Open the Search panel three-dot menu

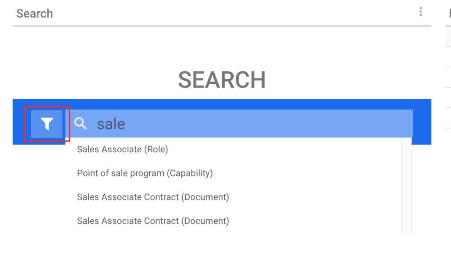tap(421, 12)
